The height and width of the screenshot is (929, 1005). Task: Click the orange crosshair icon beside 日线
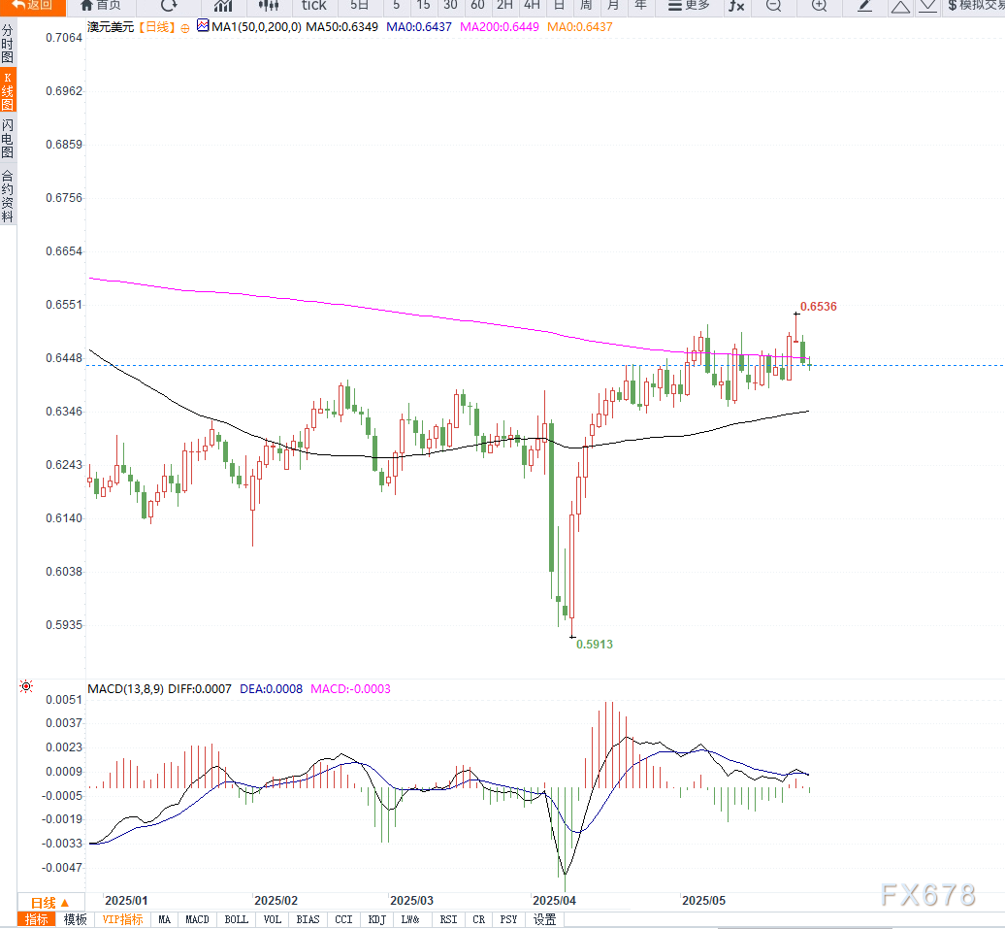coord(184,27)
